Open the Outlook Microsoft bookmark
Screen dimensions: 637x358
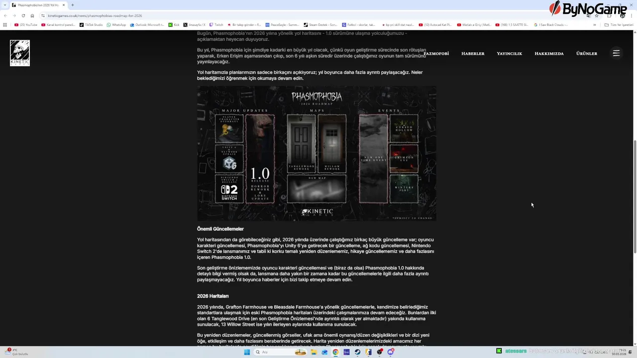[x=147, y=24]
